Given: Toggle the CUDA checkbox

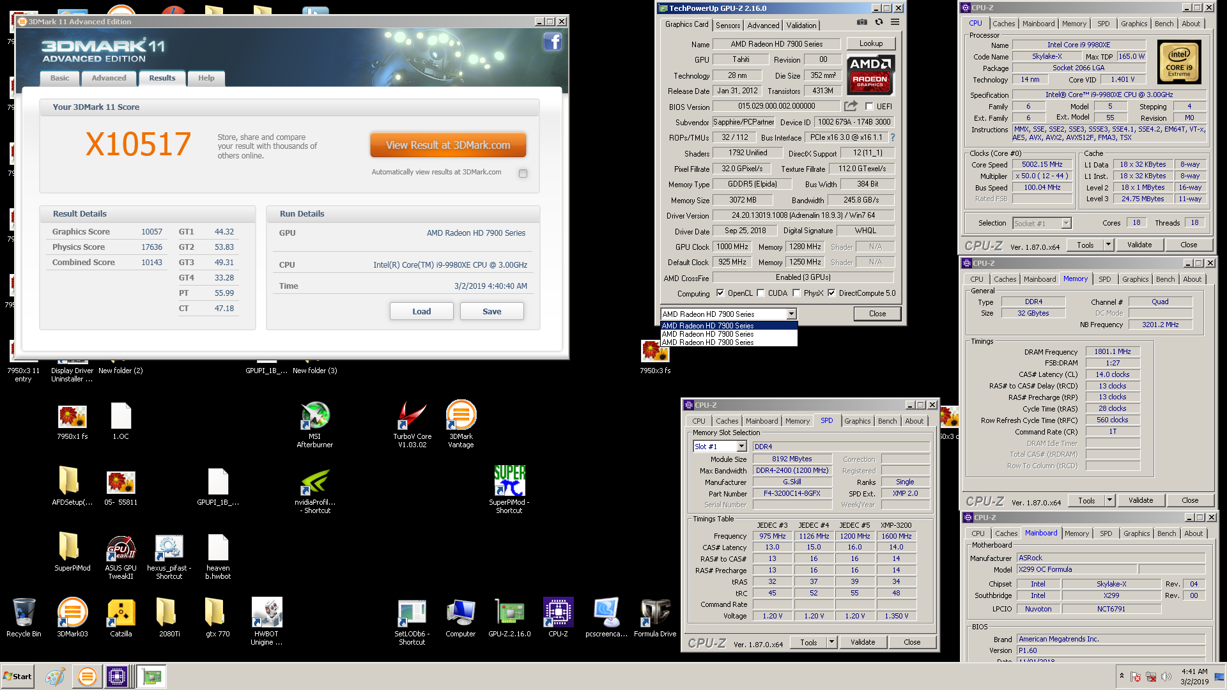Looking at the screenshot, I should tap(760, 293).
